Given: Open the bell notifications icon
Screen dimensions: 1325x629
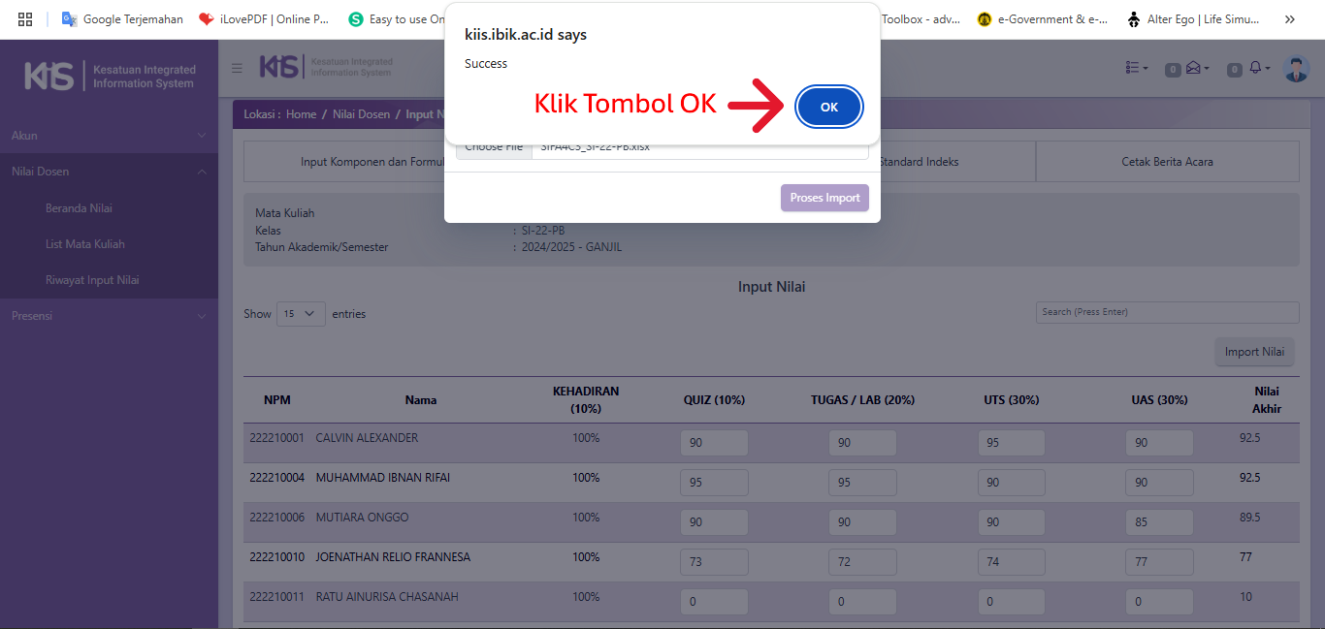Looking at the screenshot, I should (1256, 68).
